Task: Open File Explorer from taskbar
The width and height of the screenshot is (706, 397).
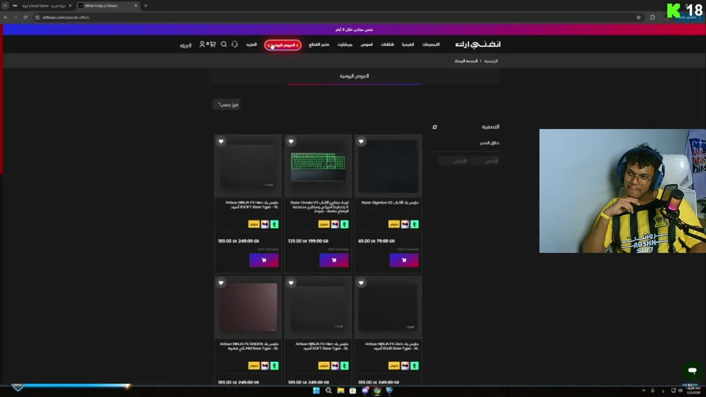Action: click(340, 390)
